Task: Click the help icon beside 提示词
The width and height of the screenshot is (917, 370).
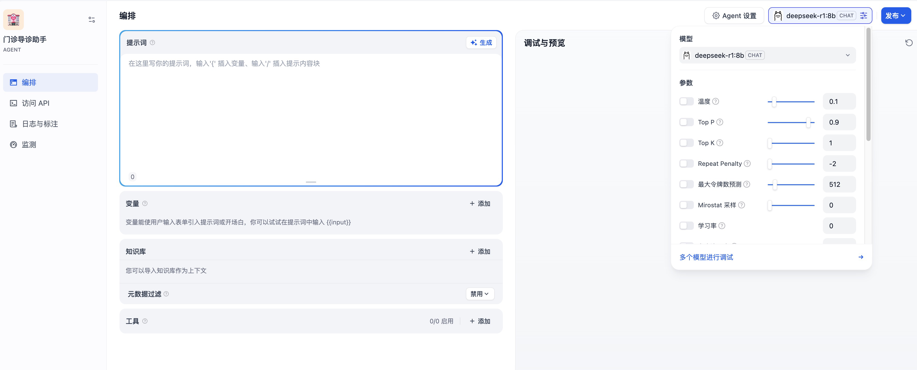Action: click(152, 43)
